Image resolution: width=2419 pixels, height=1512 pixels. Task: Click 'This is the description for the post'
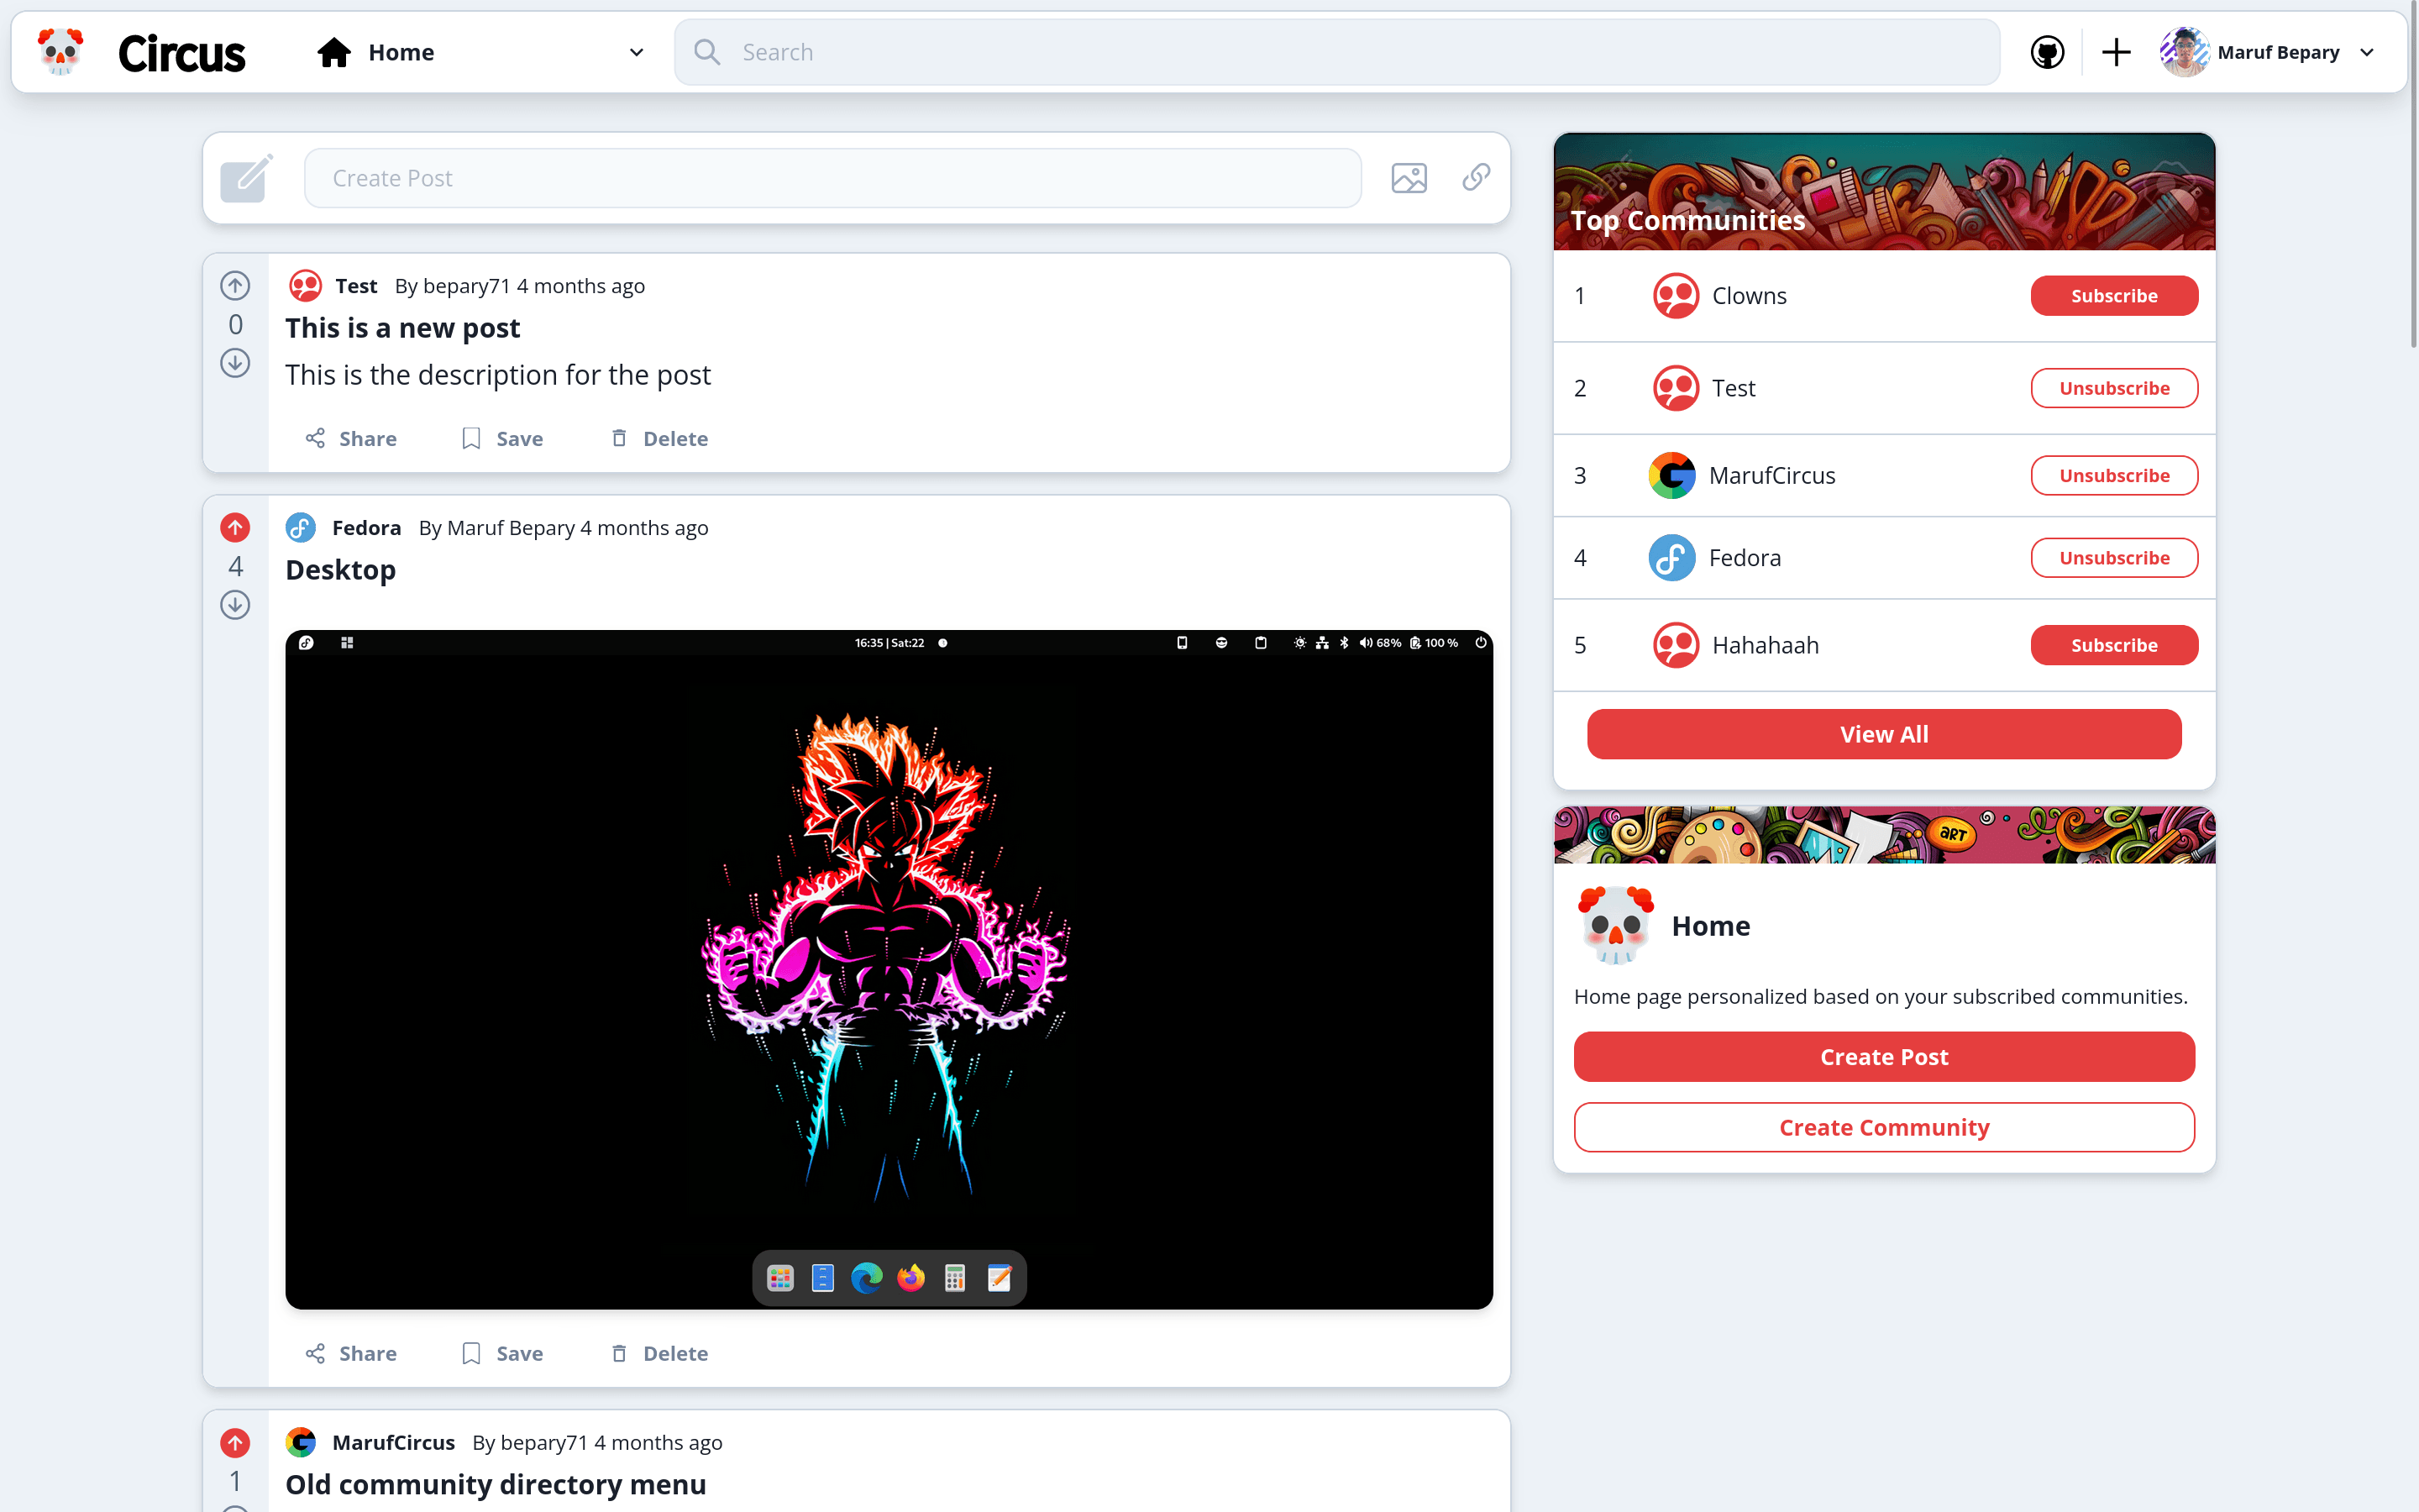tap(498, 375)
